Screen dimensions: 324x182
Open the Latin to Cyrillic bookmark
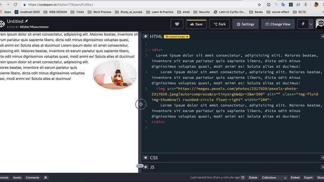click(229, 12)
